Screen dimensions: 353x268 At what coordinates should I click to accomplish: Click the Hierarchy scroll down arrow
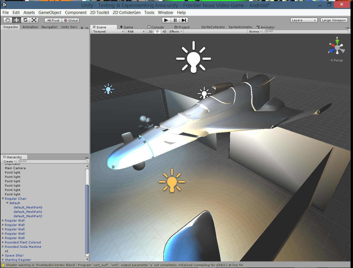pyautogui.click(x=87, y=259)
